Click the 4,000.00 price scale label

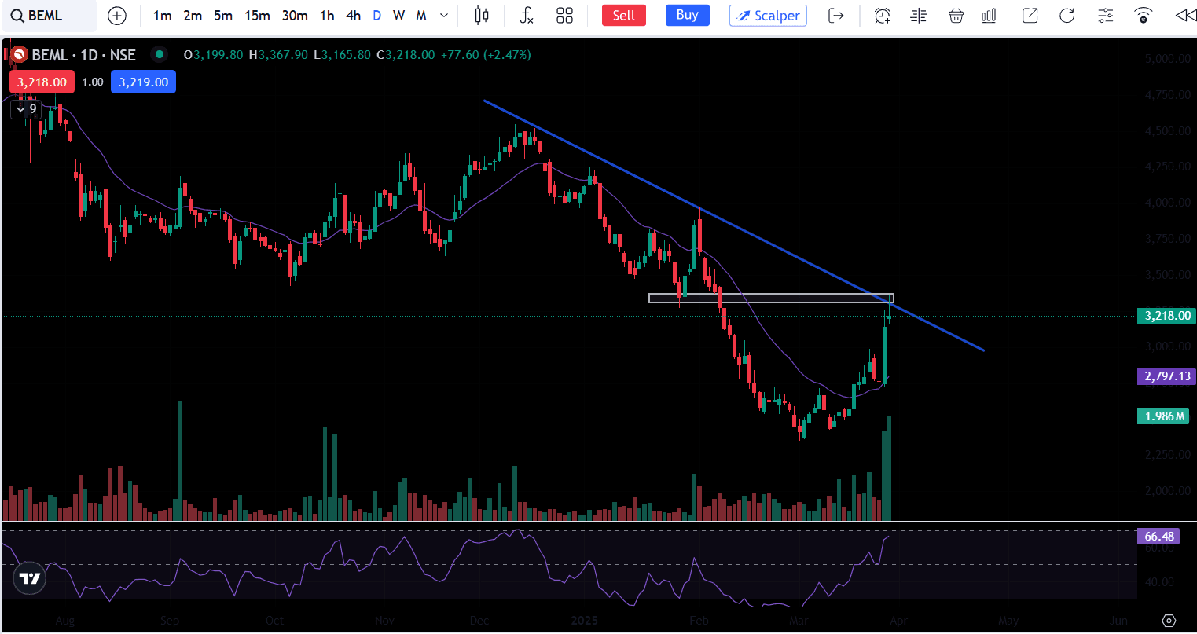click(x=1168, y=202)
